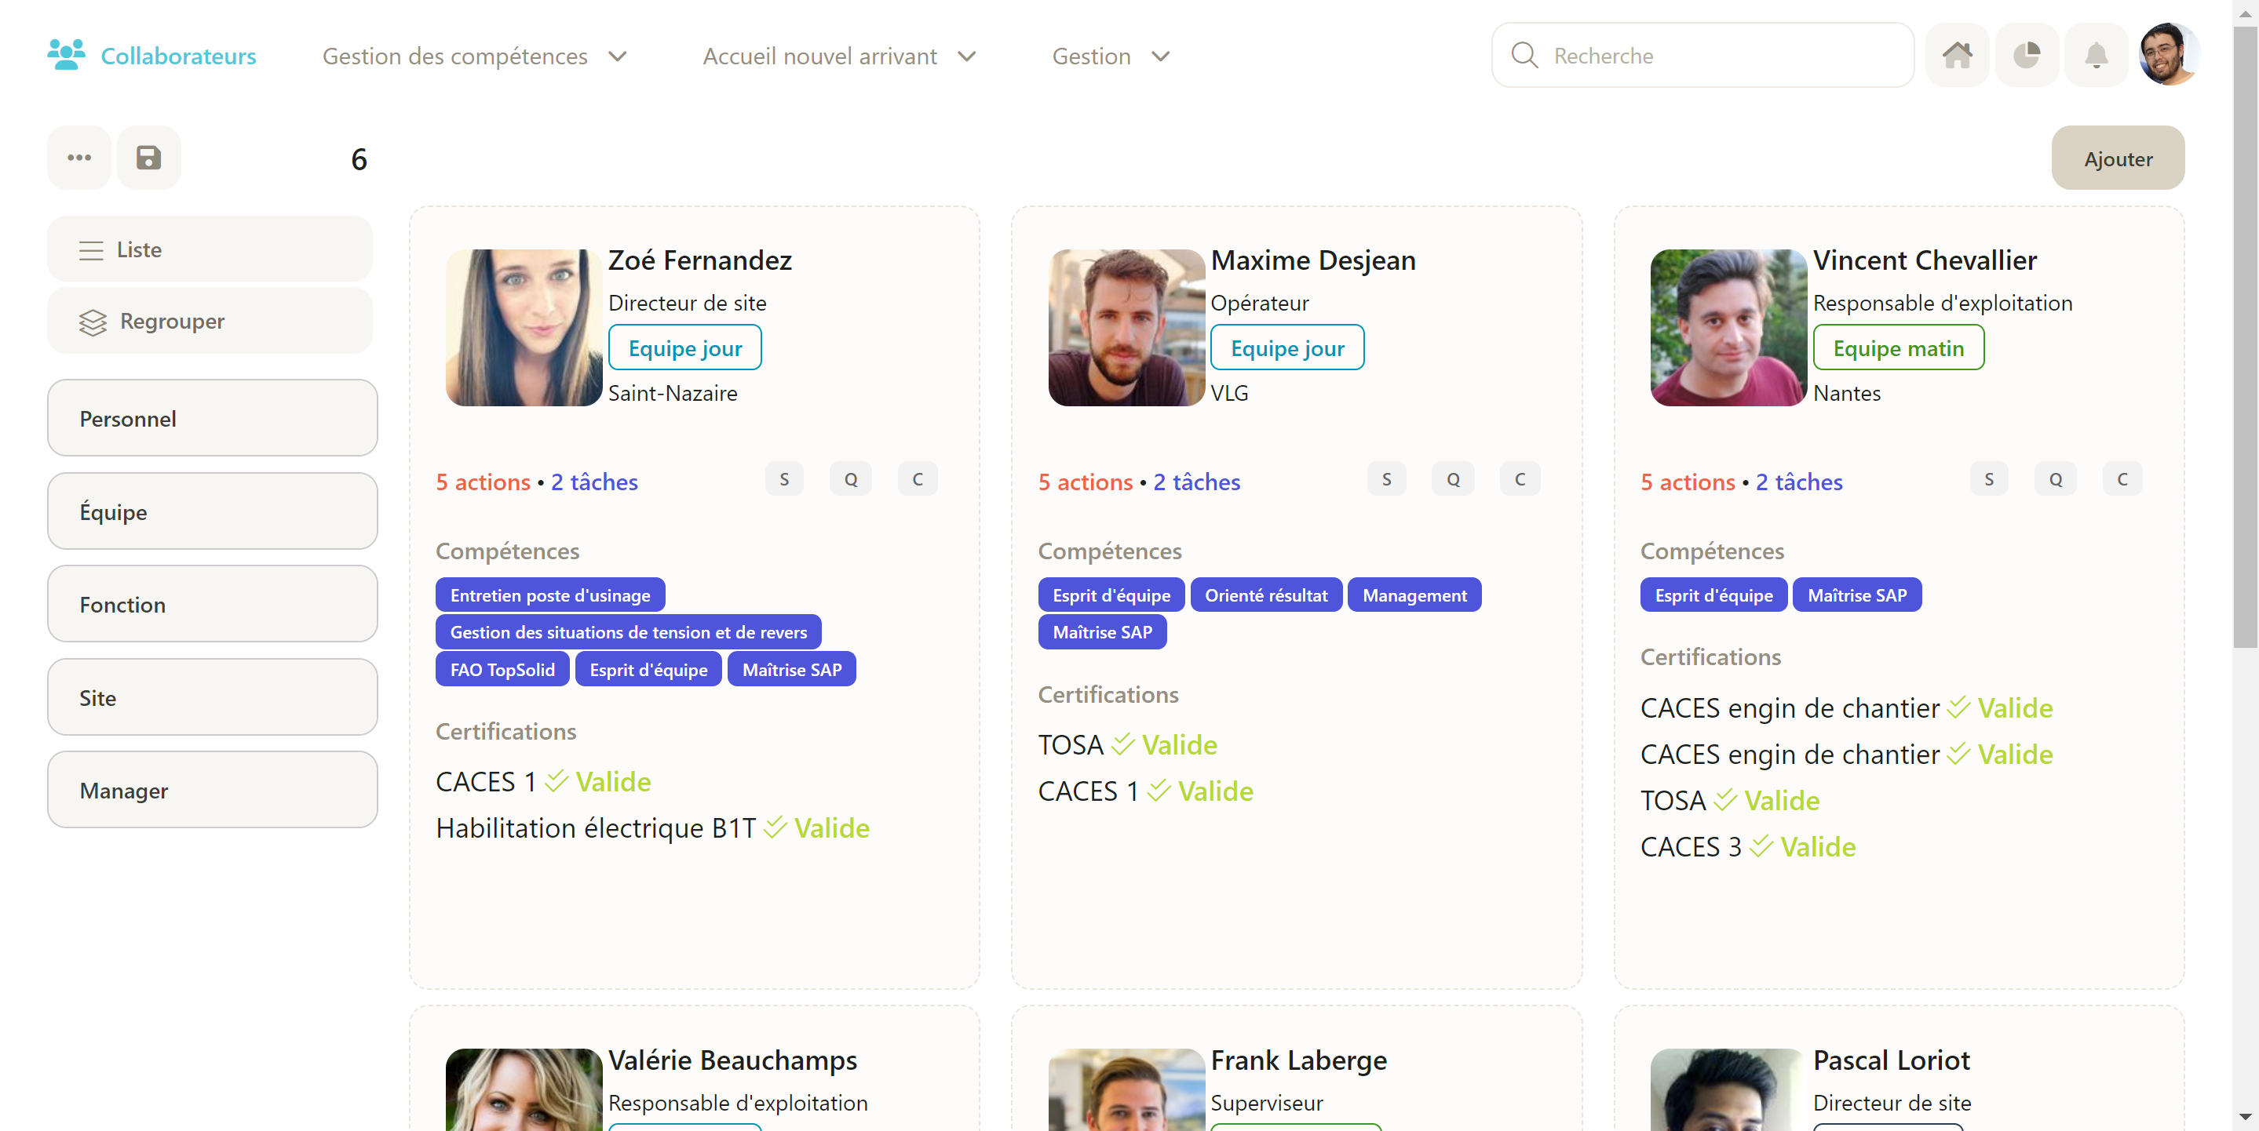This screenshot has width=2259, height=1131.
Task: Open Vincent Chevallier's profile photo
Action: [x=1728, y=327]
